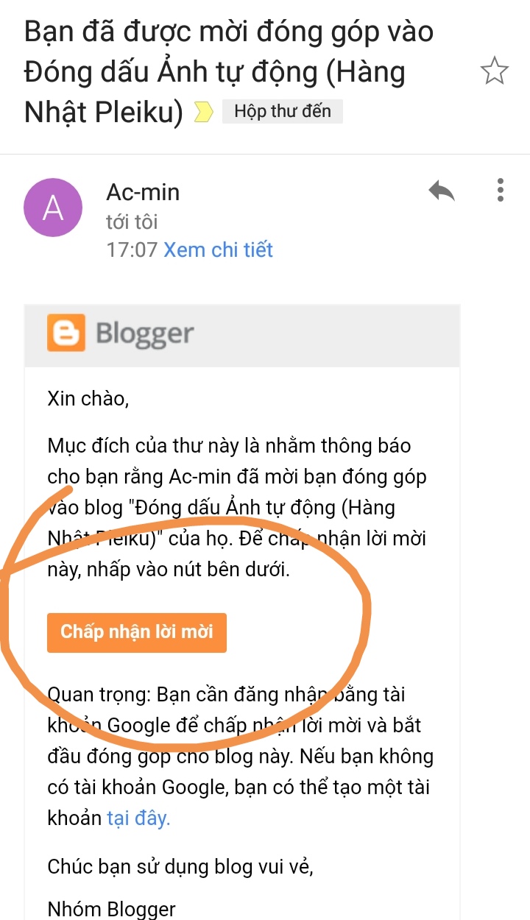The width and height of the screenshot is (530, 920).
Task: Click the Chấp nhận lời mời button
Action: pyautogui.click(x=137, y=632)
